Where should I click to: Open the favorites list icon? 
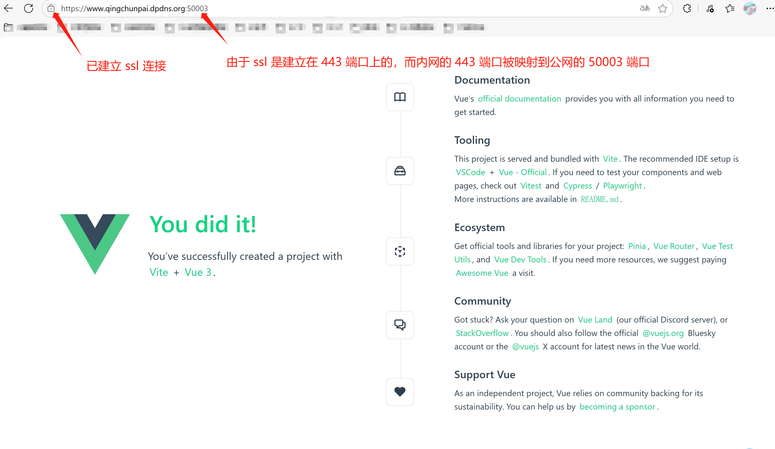pyautogui.click(x=730, y=8)
